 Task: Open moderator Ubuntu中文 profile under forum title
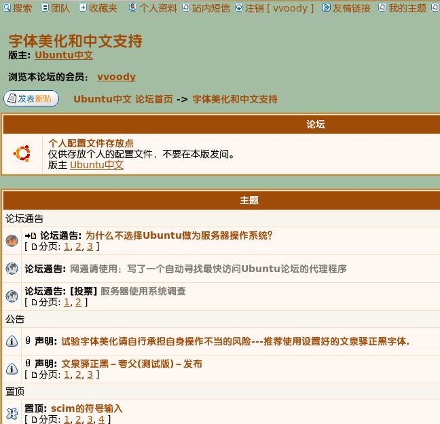64,55
